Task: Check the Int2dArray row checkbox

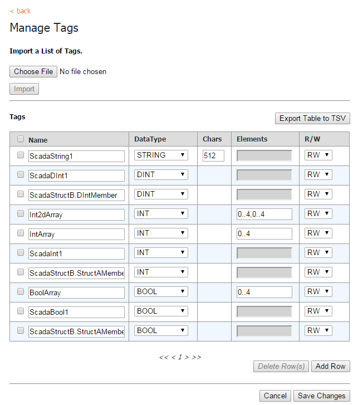Action: [x=21, y=213]
